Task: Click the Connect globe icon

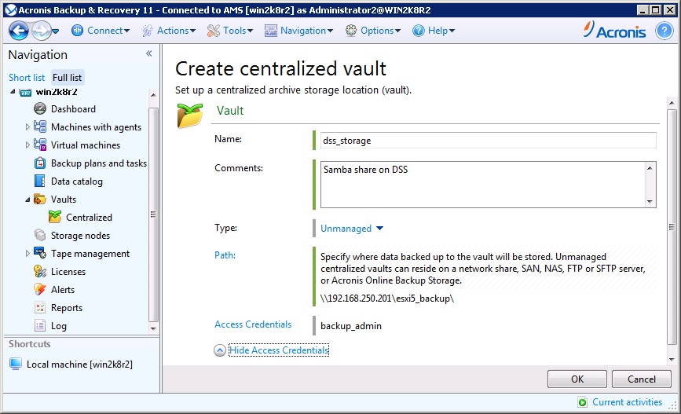Action: click(x=77, y=31)
